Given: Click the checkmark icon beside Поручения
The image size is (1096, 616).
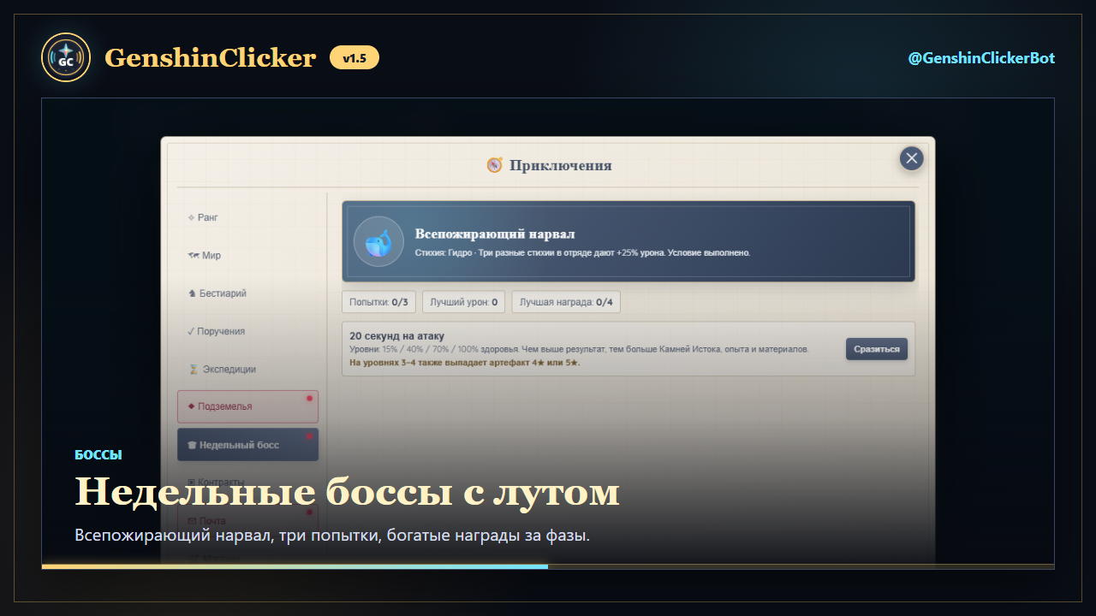Looking at the screenshot, I should point(191,331).
